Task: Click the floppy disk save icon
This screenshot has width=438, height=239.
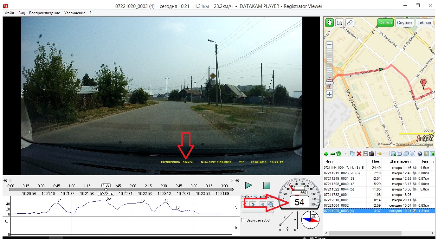Action: tap(365, 154)
